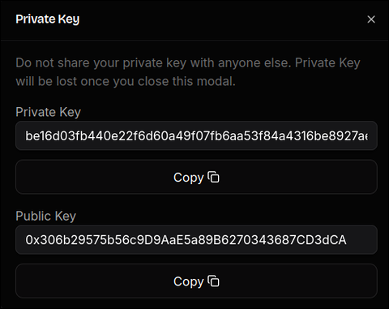Click the Public Key field label
The image size is (389, 309).
click(x=45, y=217)
